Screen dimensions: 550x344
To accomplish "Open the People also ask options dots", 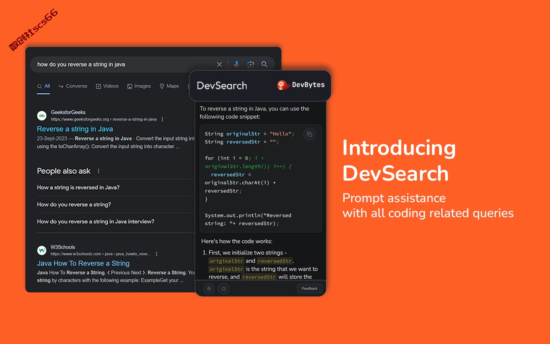I will [98, 171].
